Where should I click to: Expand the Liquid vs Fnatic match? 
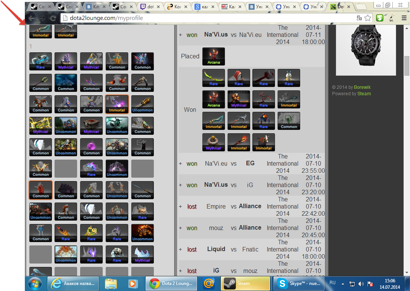click(x=181, y=249)
